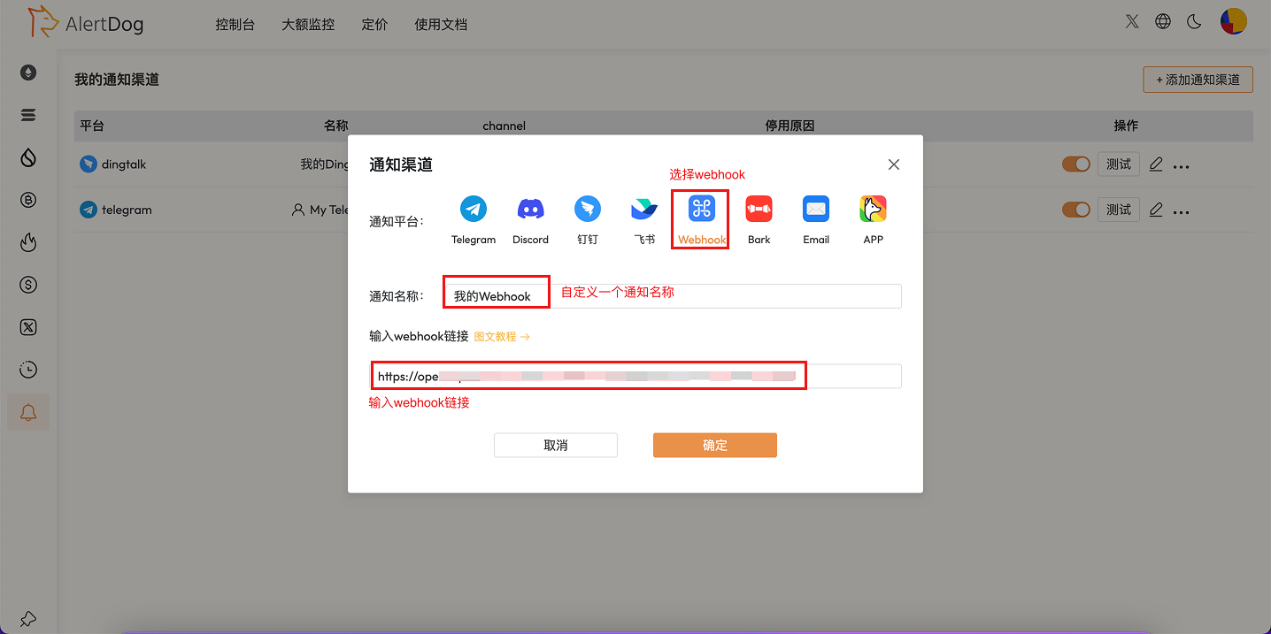Viewport: 1271px width, 634px height.
Task: Open the Bitcoin monitoring sidebar icon
Action: coord(27,200)
